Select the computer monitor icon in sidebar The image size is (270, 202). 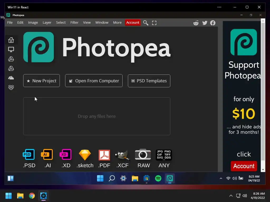[11, 49]
